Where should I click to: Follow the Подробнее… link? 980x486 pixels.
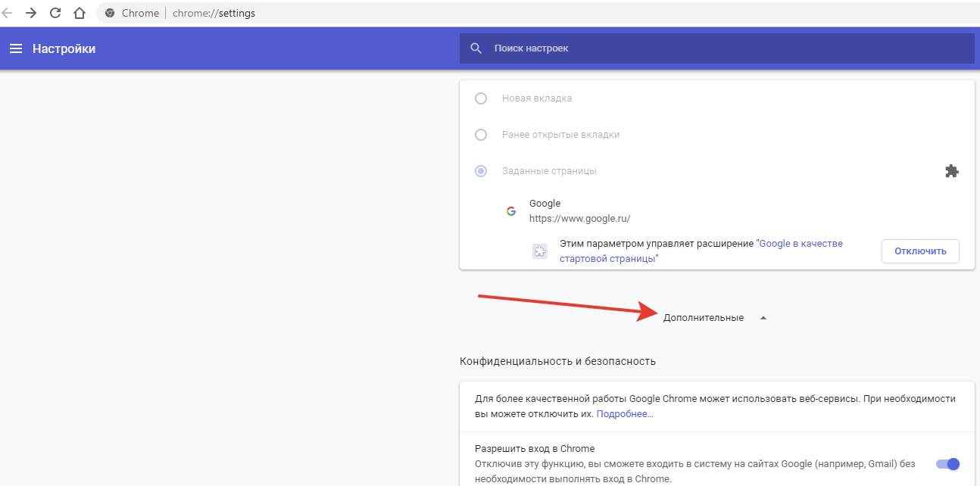click(625, 414)
